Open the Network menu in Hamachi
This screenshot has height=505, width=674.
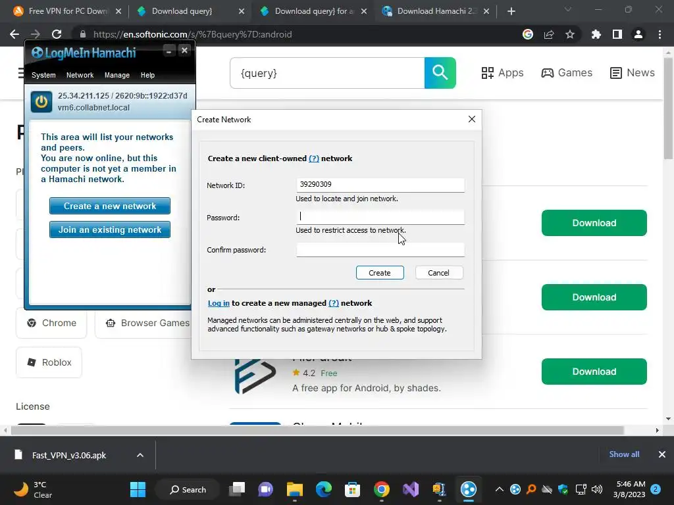click(80, 75)
